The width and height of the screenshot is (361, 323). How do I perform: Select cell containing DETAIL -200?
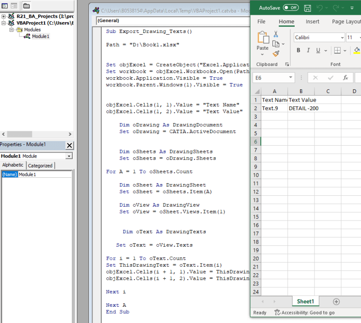(x=301, y=108)
